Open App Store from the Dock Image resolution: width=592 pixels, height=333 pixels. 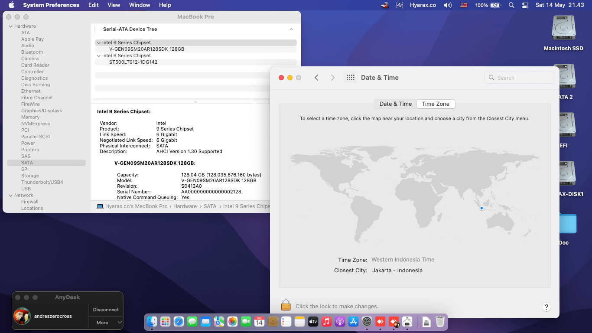coord(353,321)
